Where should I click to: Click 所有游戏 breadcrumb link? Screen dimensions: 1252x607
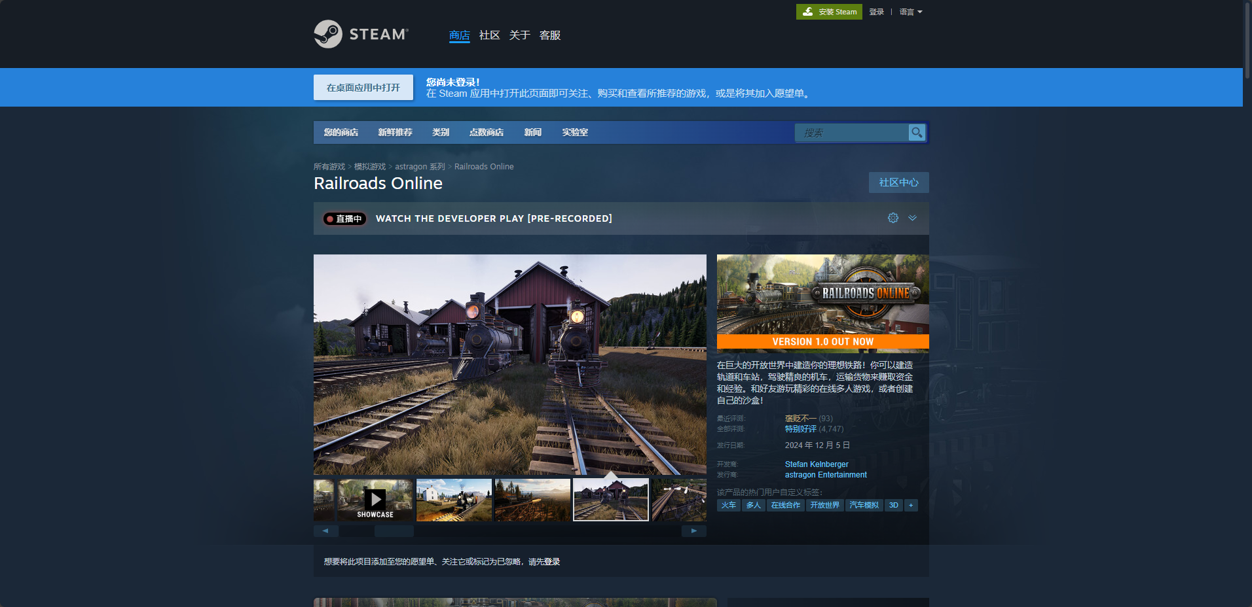click(329, 167)
